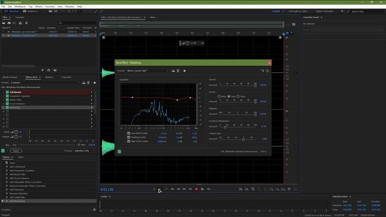Viewport: 386px width, 217px height.
Task: Toggle Peaking Enable checkbox
Action: click(128, 137)
